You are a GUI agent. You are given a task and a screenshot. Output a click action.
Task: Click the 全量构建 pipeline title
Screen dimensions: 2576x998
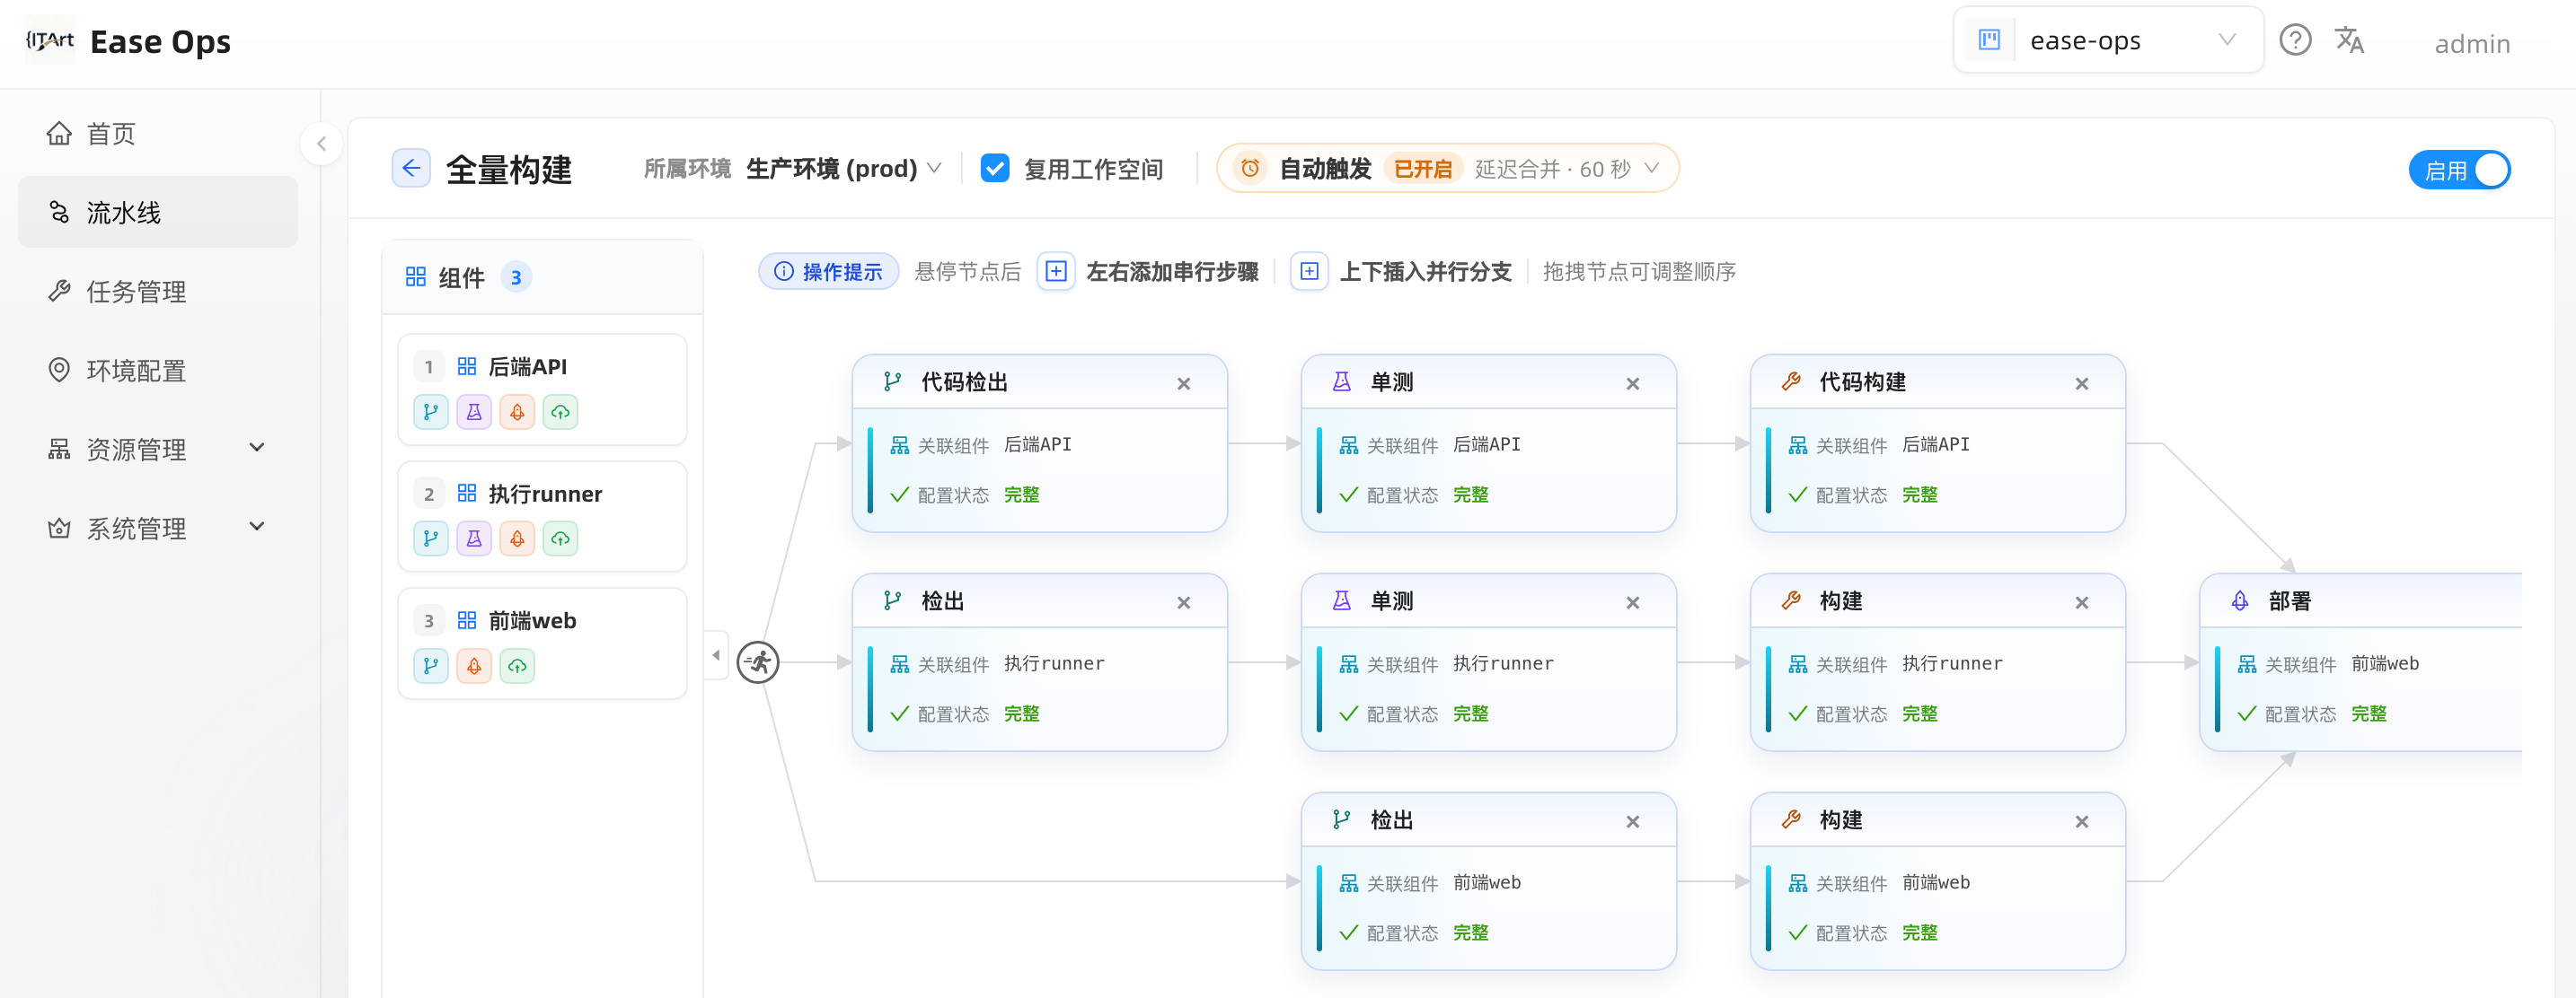tap(509, 169)
